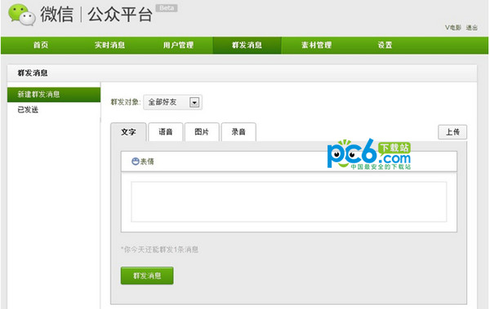Open the 表情 emoji picker
This screenshot has height=309, width=490.
tap(143, 161)
